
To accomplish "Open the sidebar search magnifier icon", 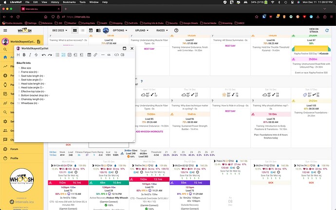I will click(x=5, y=50).
